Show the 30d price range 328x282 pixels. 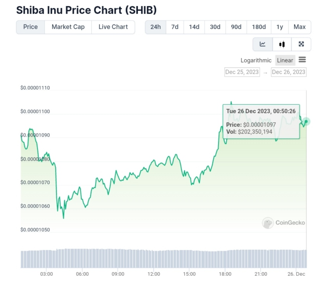pyautogui.click(x=215, y=27)
